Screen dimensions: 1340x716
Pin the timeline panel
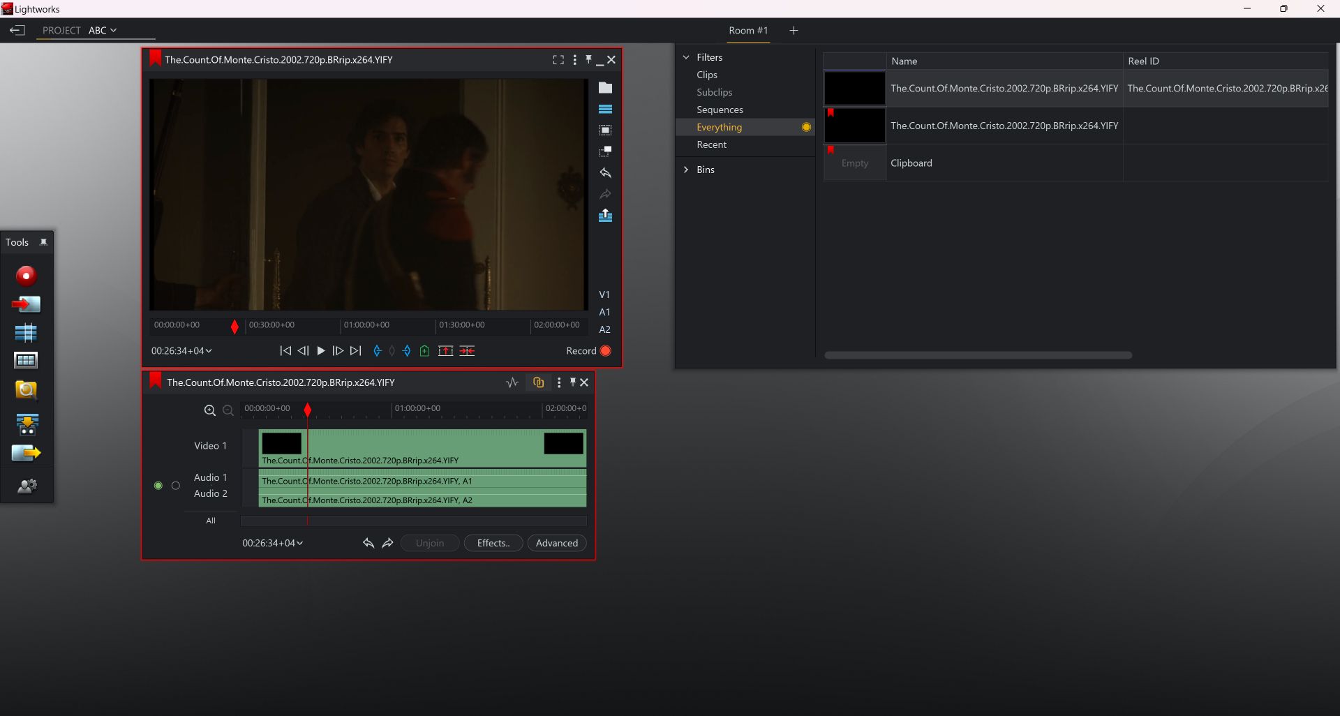click(x=572, y=382)
